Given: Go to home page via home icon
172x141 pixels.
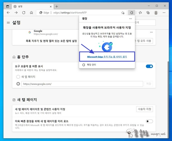Looking at the screenshot, I should 31,13.
